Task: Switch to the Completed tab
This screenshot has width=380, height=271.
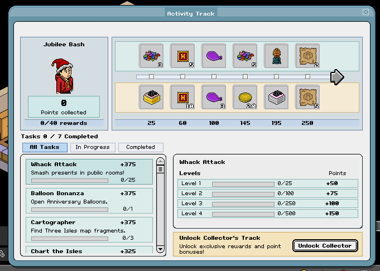Action: click(x=141, y=147)
